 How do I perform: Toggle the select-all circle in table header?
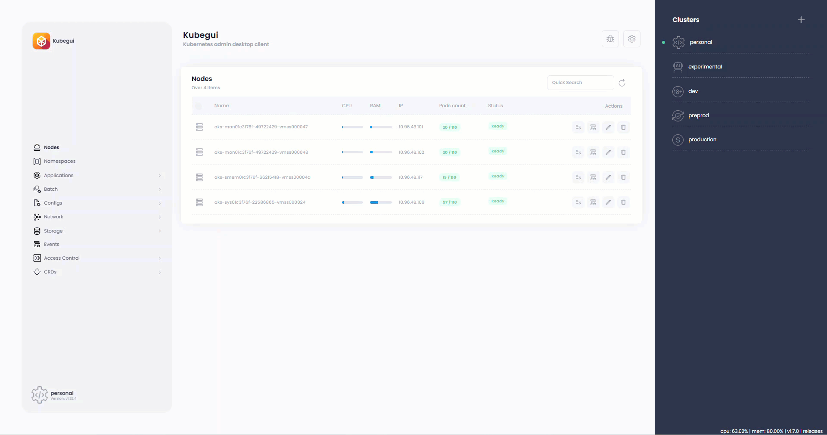[199, 106]
